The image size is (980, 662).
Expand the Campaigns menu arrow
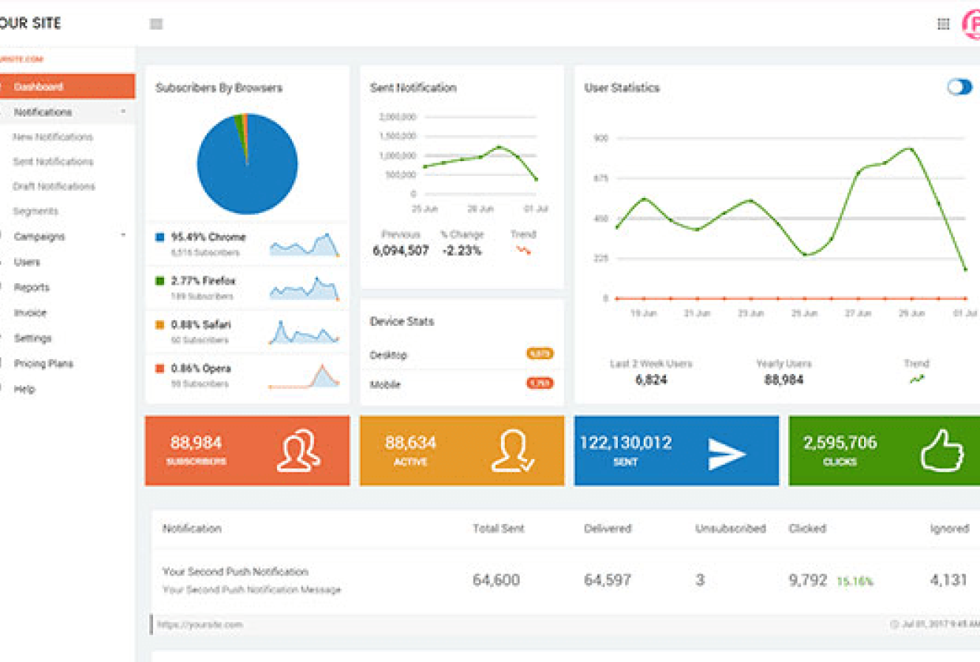coord(123,236)
